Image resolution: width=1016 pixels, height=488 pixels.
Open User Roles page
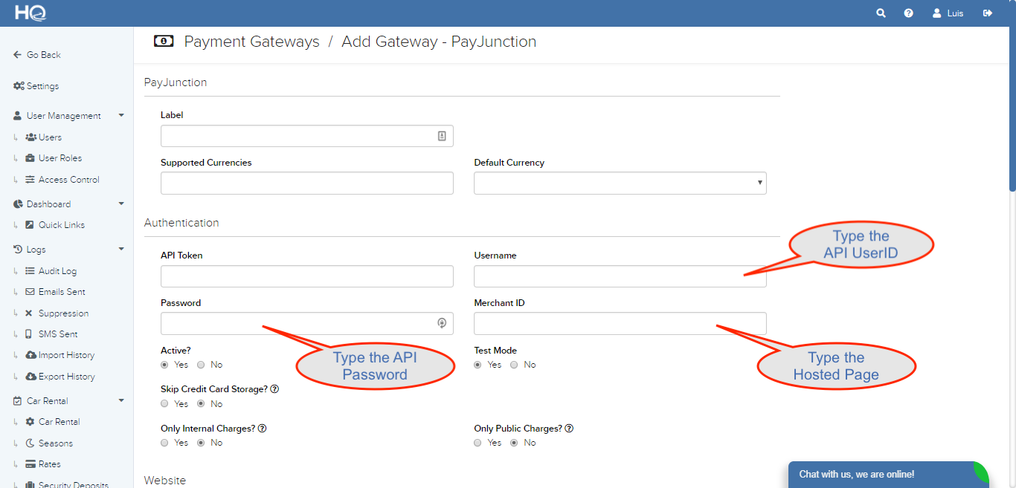[60, 158]
